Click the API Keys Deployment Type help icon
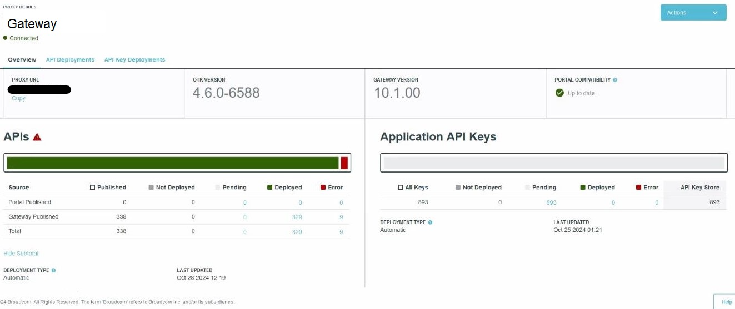This screenshot has height=309, width=735. click(430, 222)
